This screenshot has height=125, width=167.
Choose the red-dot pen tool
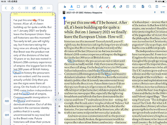101,6
